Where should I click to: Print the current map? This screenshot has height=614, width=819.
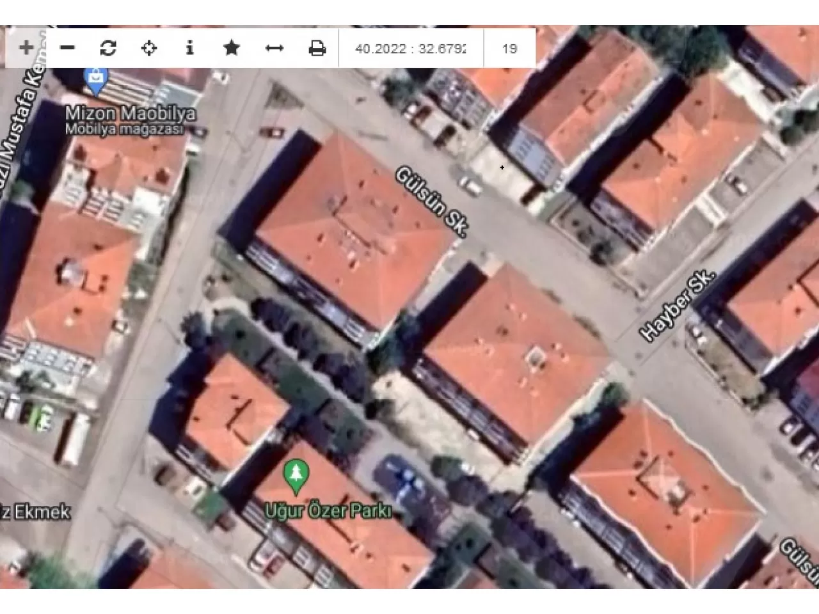click(x=317, y=48)
